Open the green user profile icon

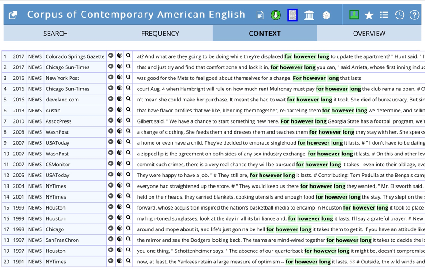click(354, 15)
